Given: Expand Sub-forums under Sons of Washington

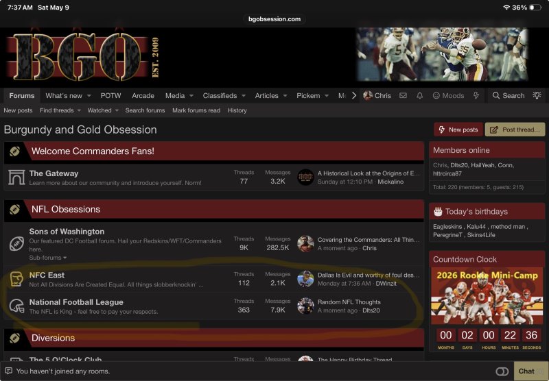Looking at the screenshot, I should (48, 258).
